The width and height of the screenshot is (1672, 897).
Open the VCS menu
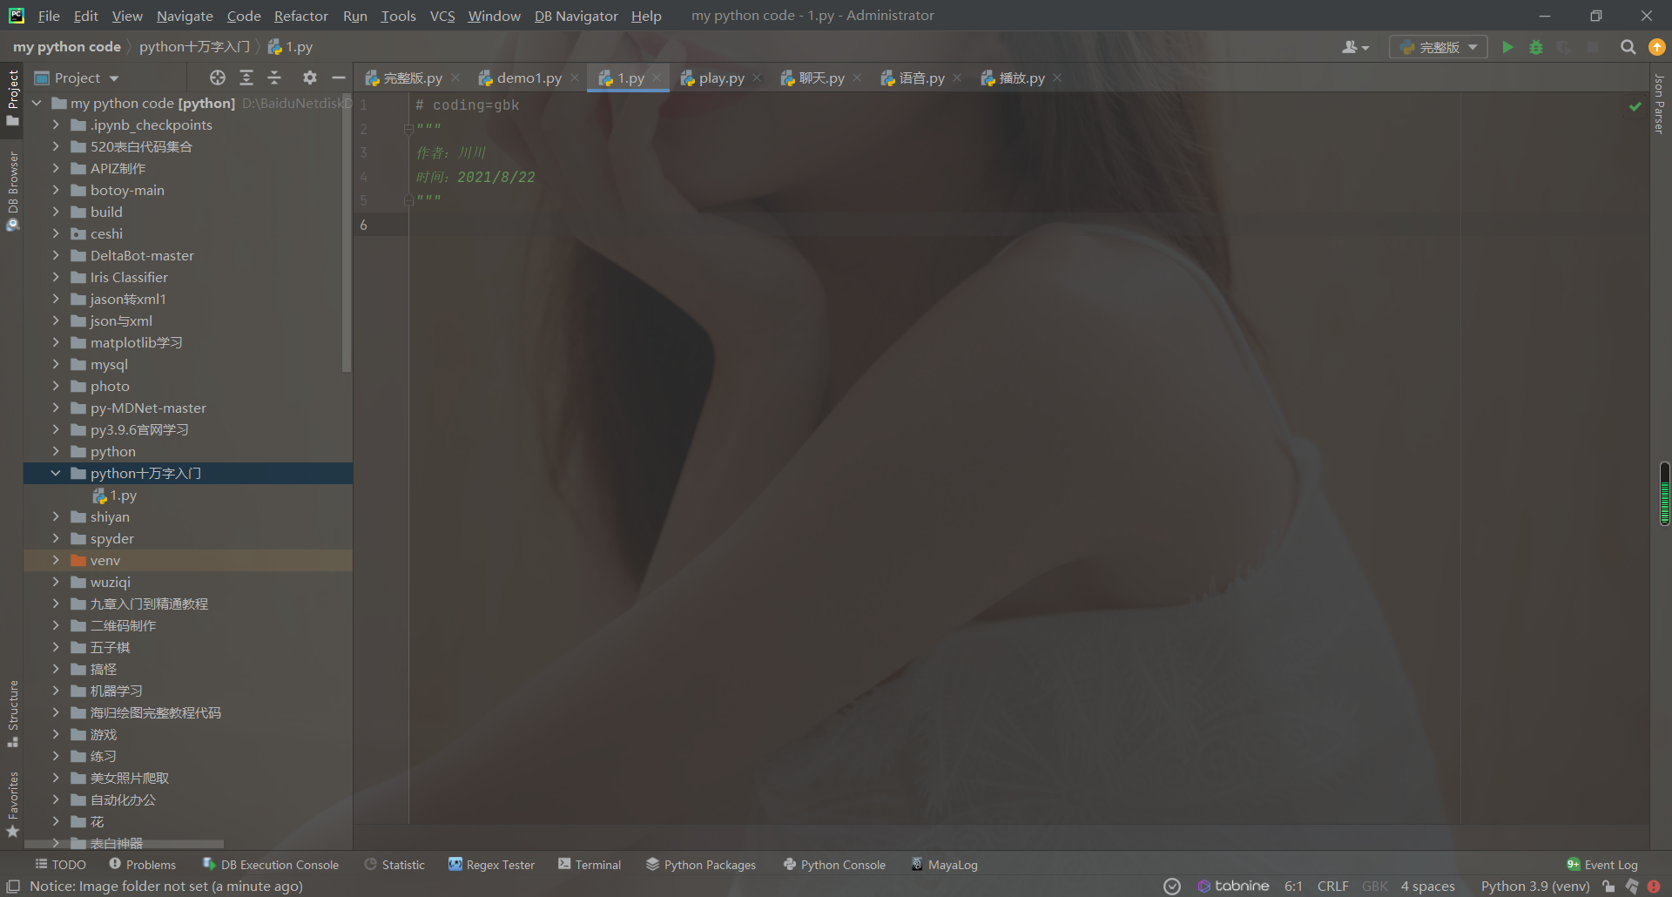coord(442,16)
